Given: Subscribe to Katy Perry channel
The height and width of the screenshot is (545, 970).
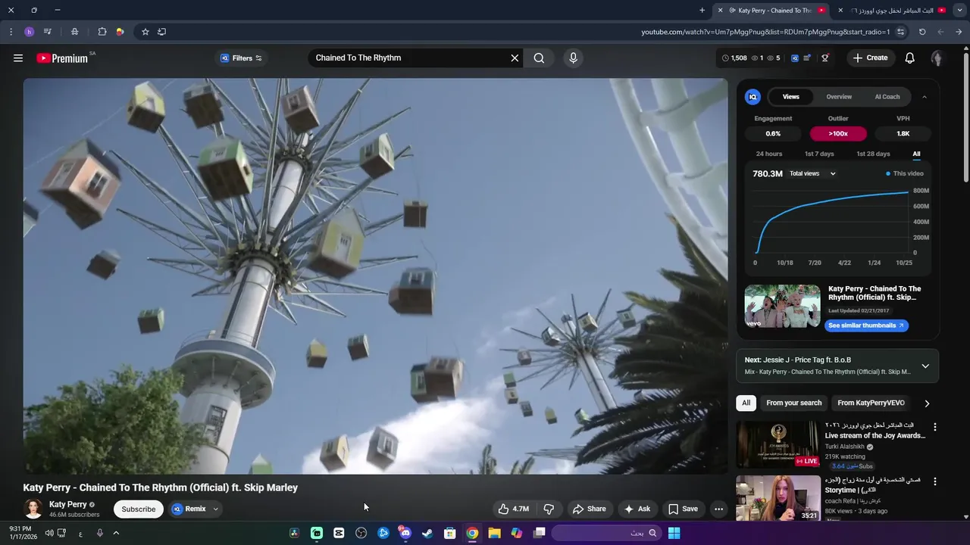Looking at the screenshot, I should (139, 509).
